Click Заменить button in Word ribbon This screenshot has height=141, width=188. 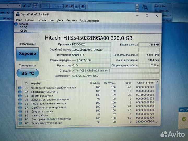[162, 11]
